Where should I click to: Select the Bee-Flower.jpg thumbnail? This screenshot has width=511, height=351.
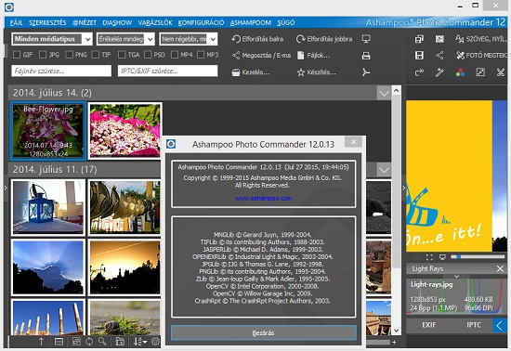(x=48, y=131)
